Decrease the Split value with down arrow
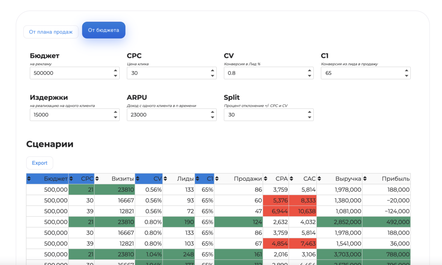The width and height of the screenshot is (442, 265). point(309,118)
